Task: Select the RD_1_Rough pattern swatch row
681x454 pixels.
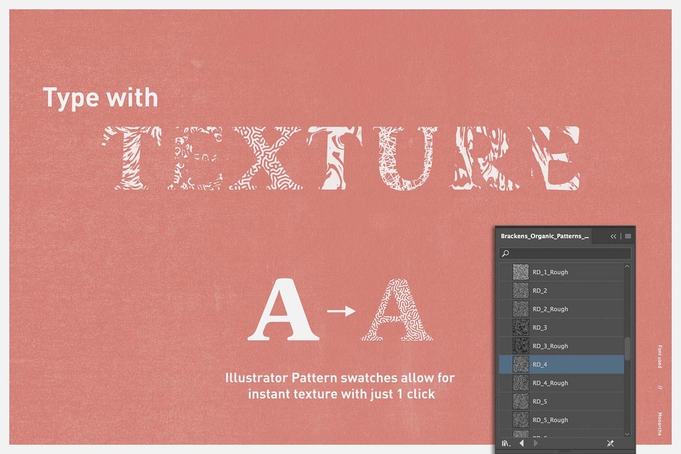Action: point(561,272)
